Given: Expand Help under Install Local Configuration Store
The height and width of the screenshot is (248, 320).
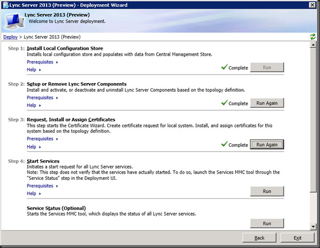Looking at the screenshot, I should [34, 70].
